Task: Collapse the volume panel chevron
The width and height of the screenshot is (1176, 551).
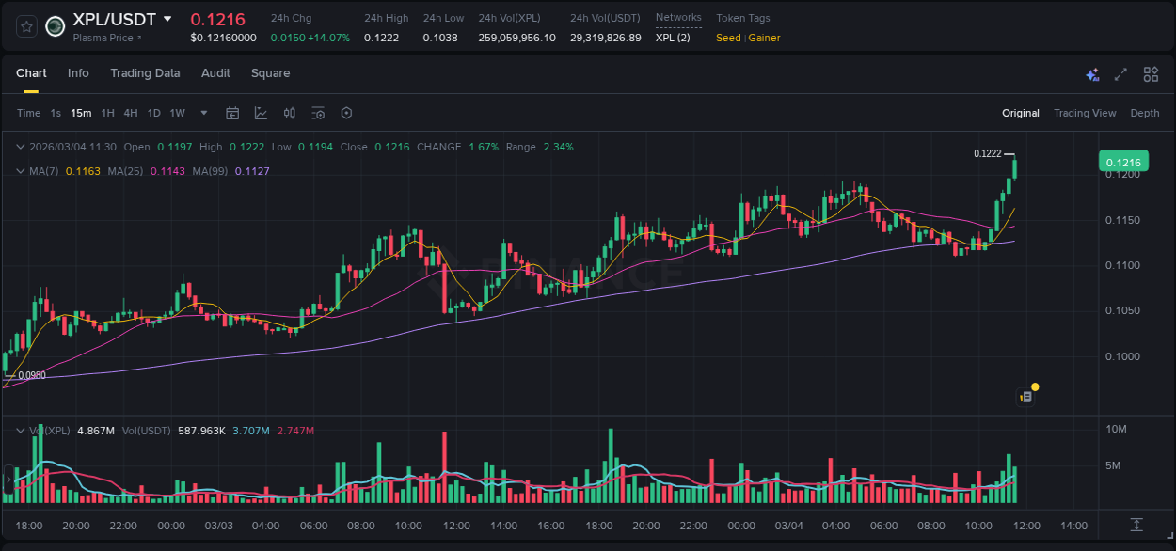Action: pyautogui.click(x=19, y=431)
